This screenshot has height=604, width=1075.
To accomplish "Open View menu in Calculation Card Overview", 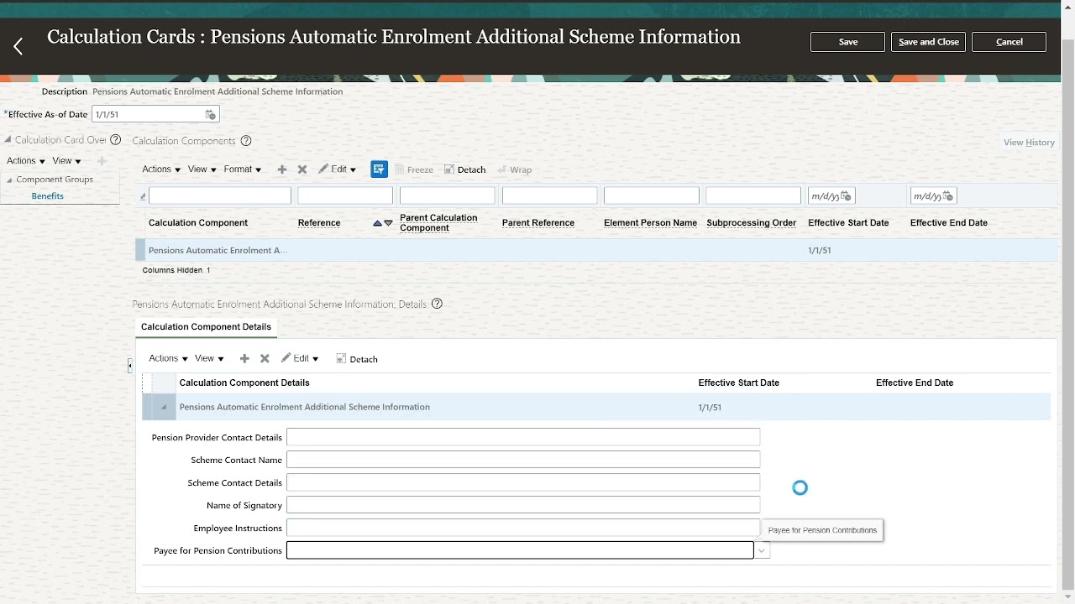I will [x=66, y=161].
